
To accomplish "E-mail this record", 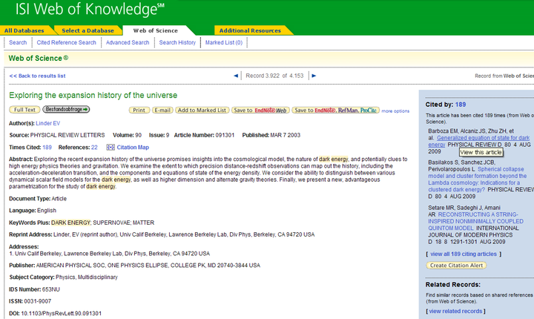I will (162, 110).
